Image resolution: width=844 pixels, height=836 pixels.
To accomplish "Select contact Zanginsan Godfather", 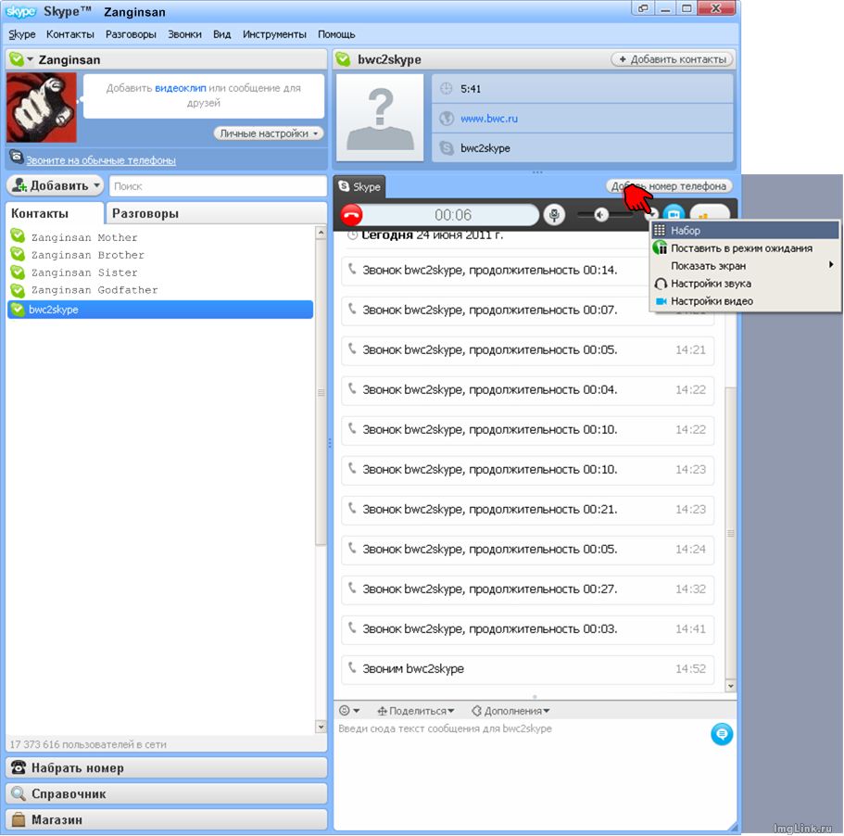I will [160, 290].
